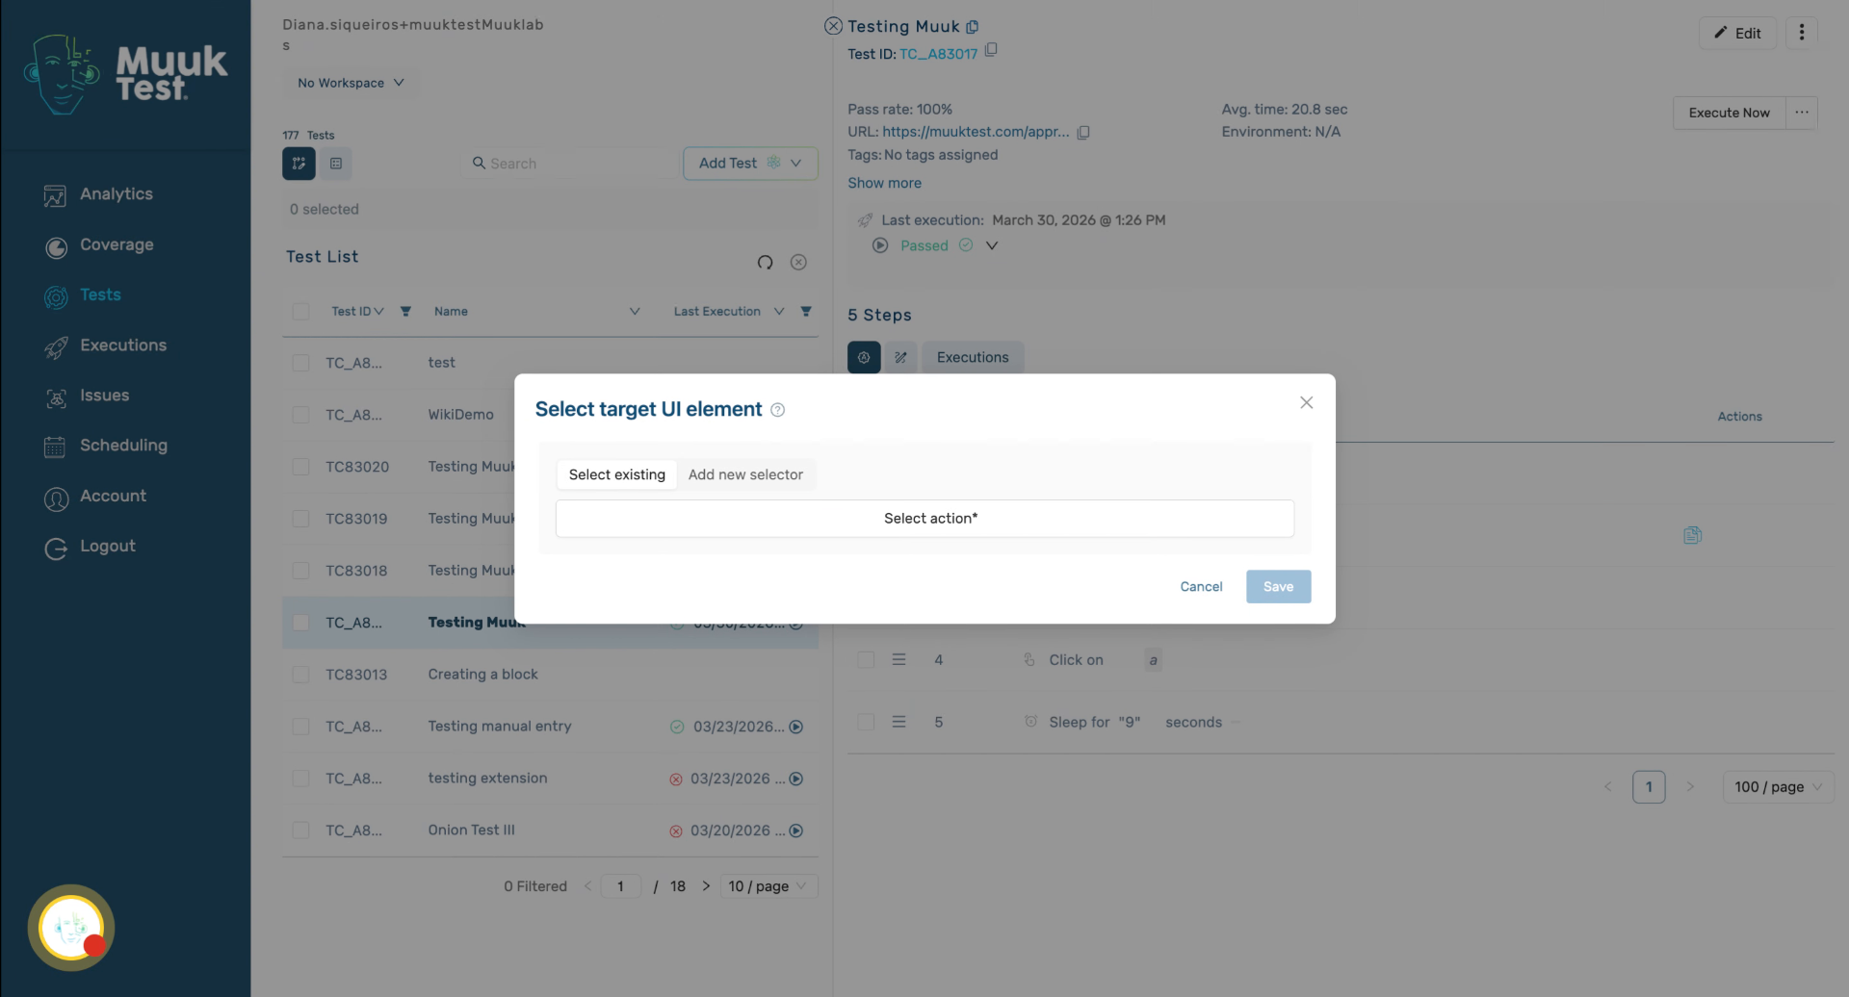Open the No Workspace dropdown
The image size is (1849, 997).
351,83
